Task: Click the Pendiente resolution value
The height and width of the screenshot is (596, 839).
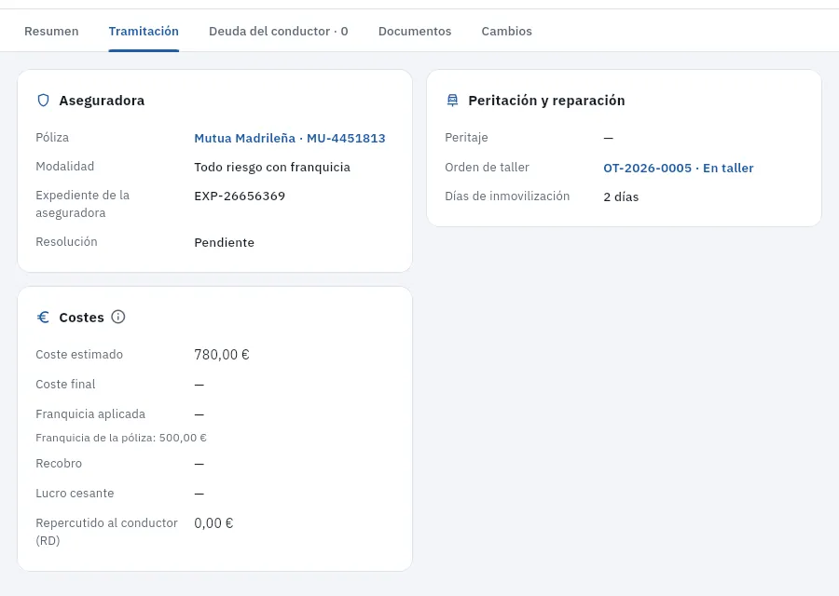Action: (224, 243)
